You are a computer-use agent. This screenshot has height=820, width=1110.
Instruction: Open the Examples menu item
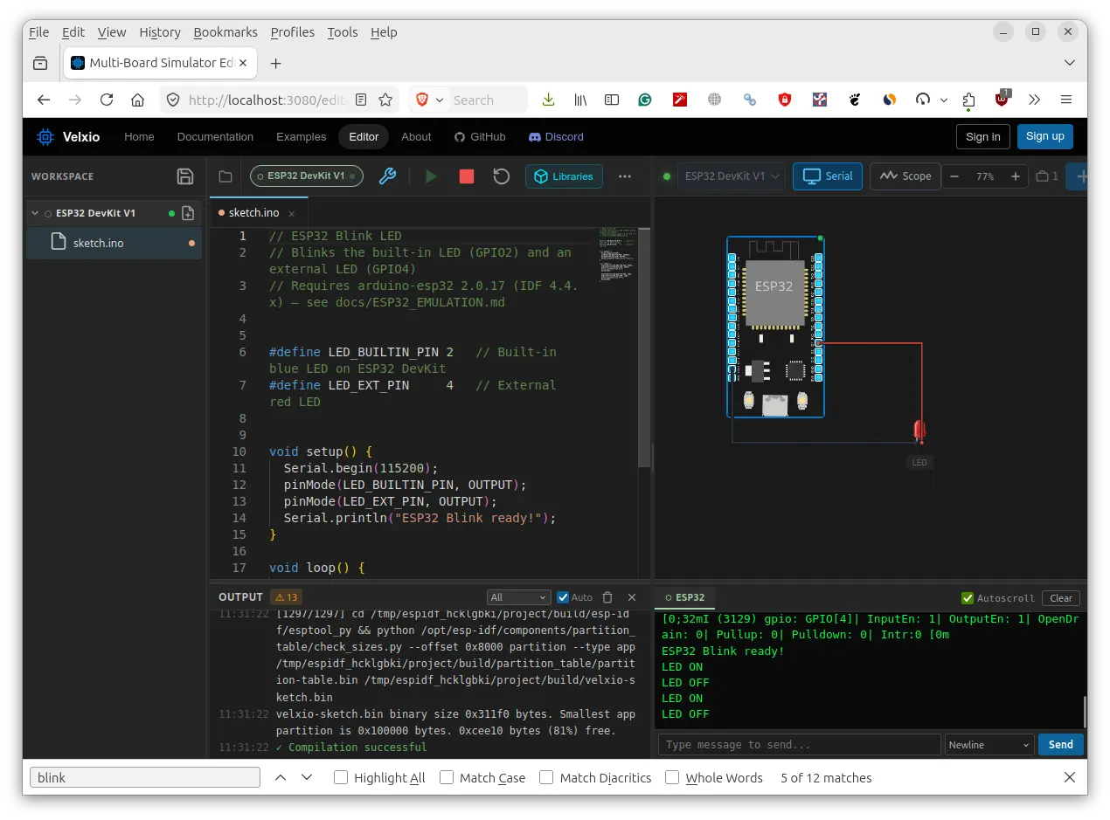tap(301, 137)
